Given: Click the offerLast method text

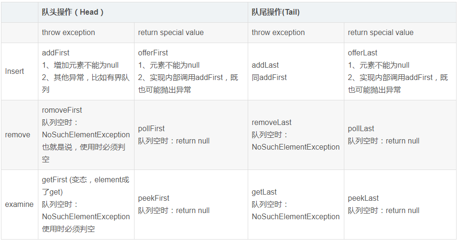Looking at the screenshot, I should (x=363, y=53).
